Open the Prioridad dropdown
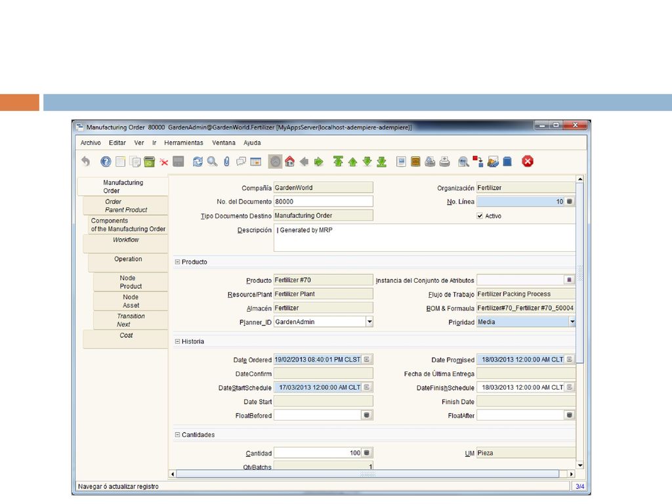This screenshot has width=672, height=504. click(572, 322)
